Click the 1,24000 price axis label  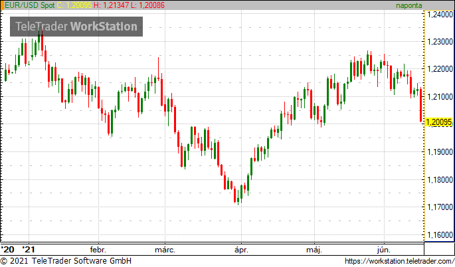tap(440, 14)
